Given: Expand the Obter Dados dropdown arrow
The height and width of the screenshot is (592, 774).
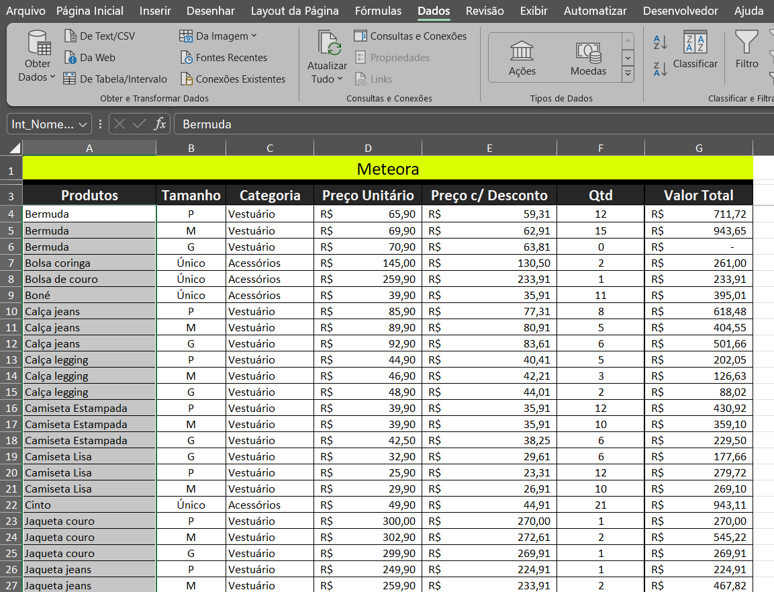Looking at the screenshot, I should 52,77.
